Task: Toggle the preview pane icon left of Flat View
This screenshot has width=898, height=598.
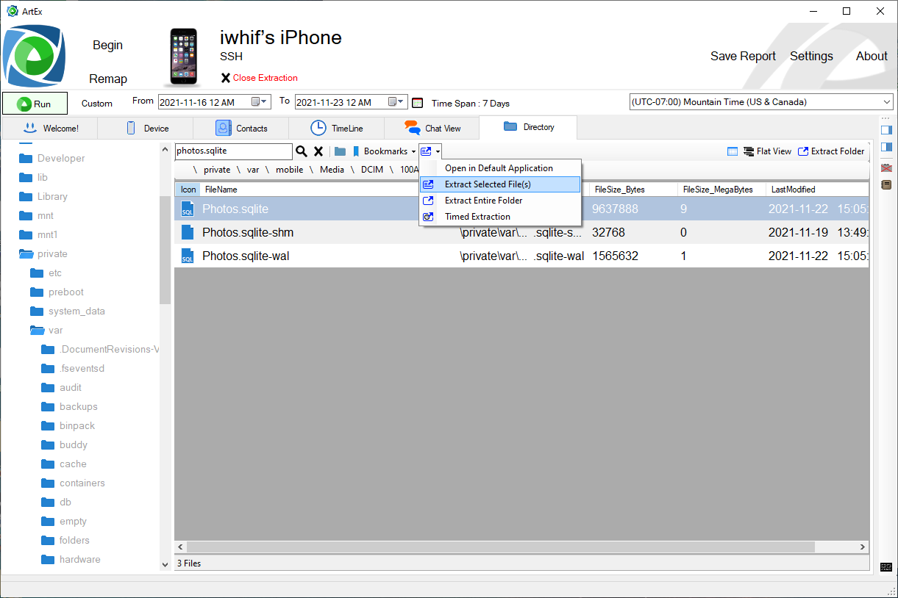Action: click(x=732, y=151)
